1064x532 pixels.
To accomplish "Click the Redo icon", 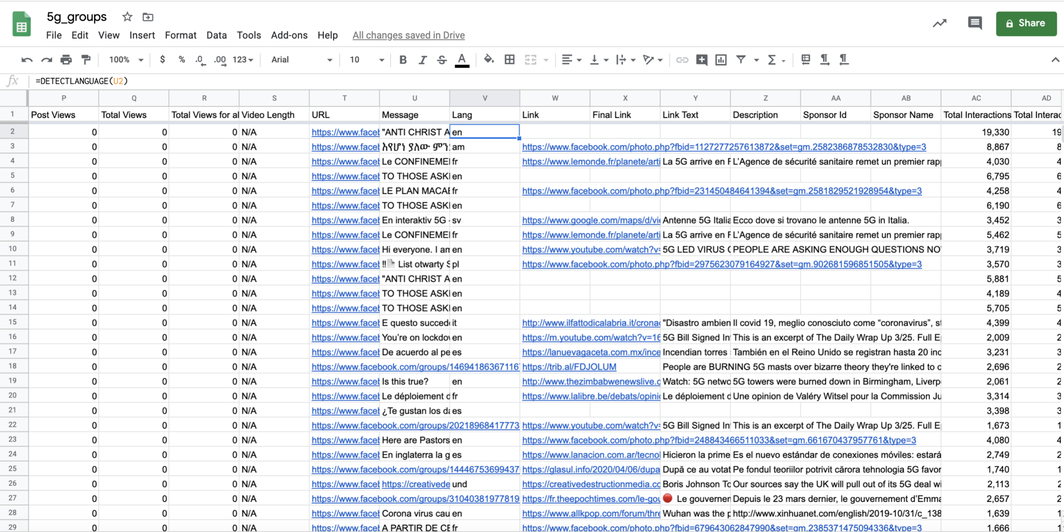I will pos(47,60).
